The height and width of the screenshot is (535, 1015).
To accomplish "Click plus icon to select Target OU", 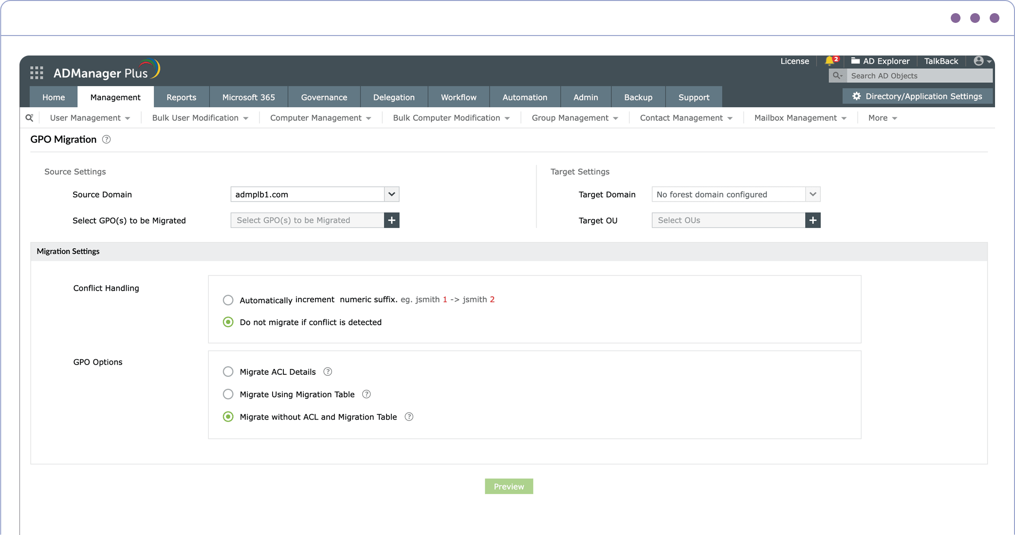I will (x=812, y=220).
